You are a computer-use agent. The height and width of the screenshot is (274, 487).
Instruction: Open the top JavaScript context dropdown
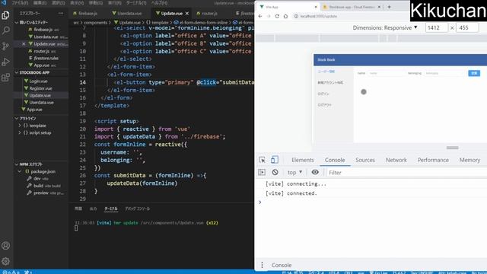[294, 173]
